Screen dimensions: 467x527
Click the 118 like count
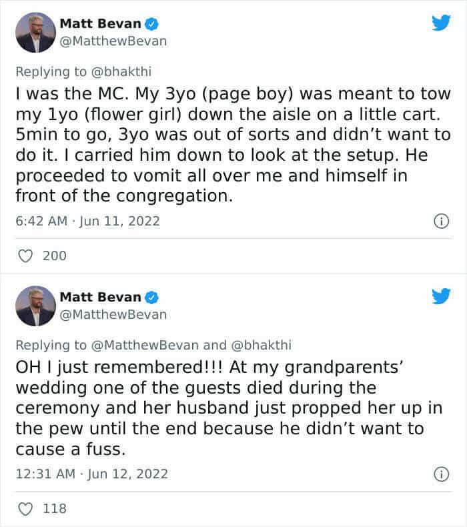pyautogui.click(x=54, y=509)
